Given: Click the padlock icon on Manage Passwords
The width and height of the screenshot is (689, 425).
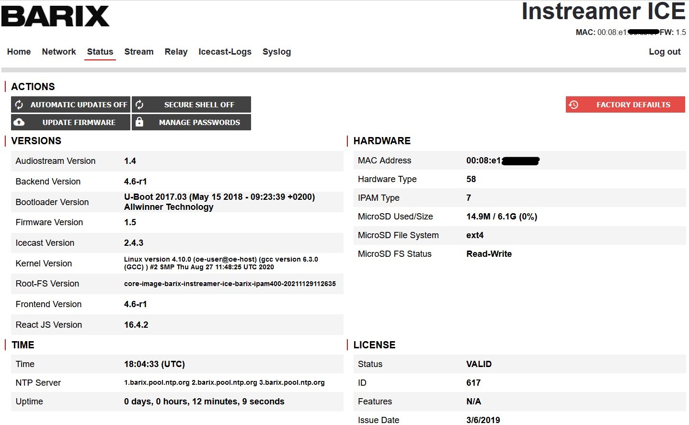Looking at the screenshot, I should [x=139, y=122].
